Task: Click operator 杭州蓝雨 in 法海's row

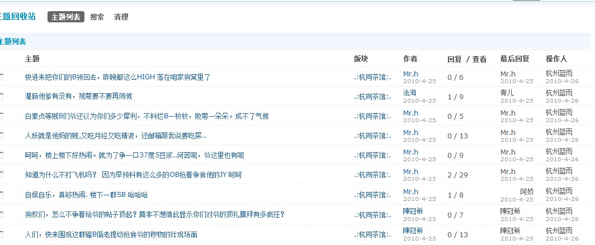Action: coord(559,93)
